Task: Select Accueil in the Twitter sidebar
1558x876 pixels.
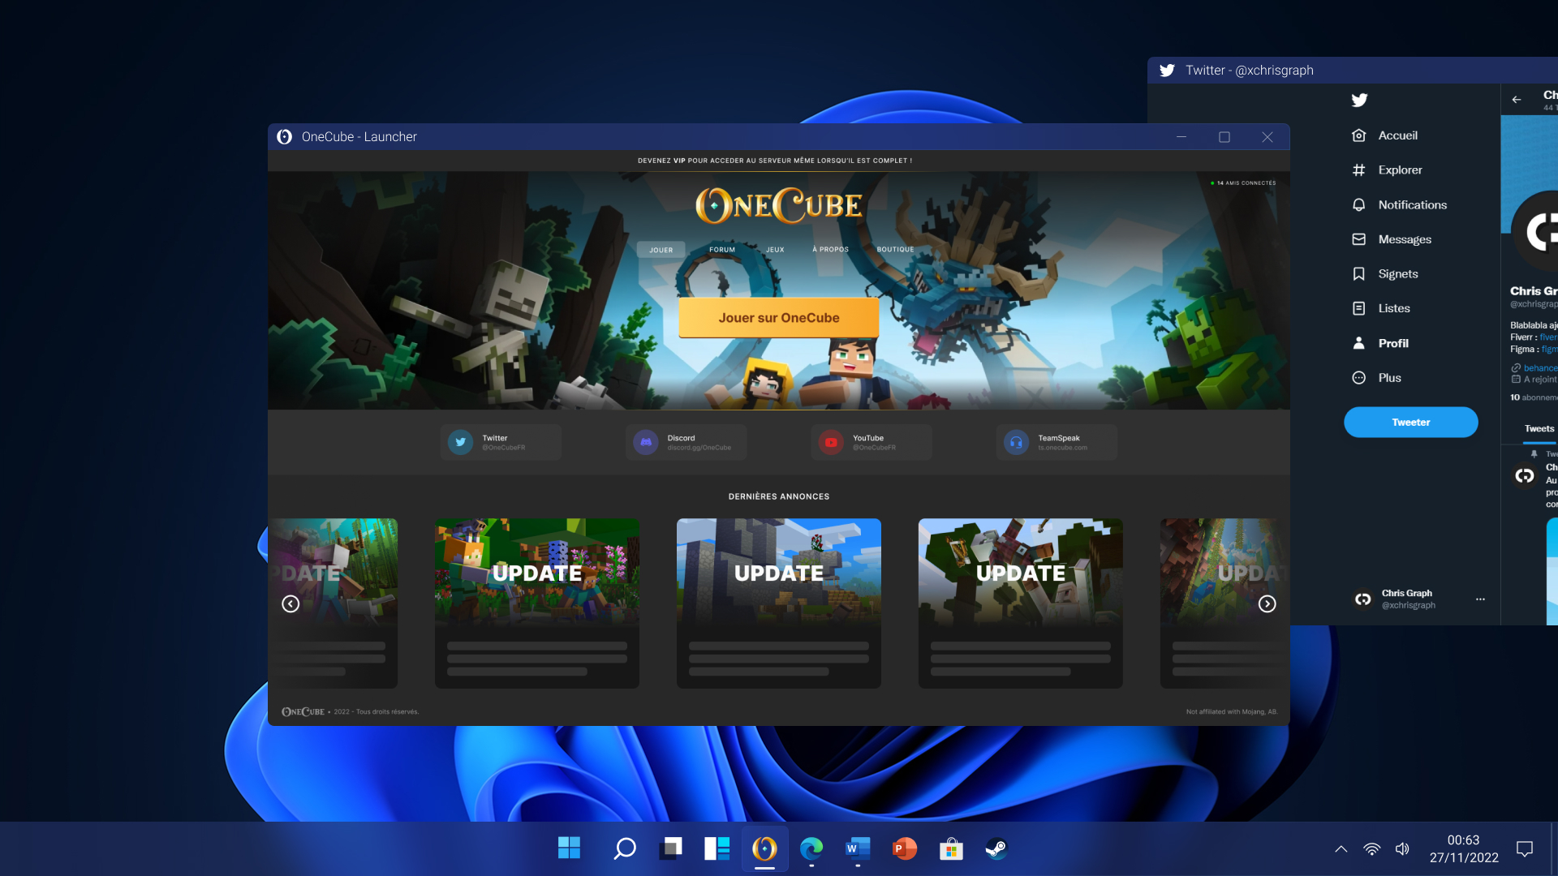Action: click(x=1398, y=135)
